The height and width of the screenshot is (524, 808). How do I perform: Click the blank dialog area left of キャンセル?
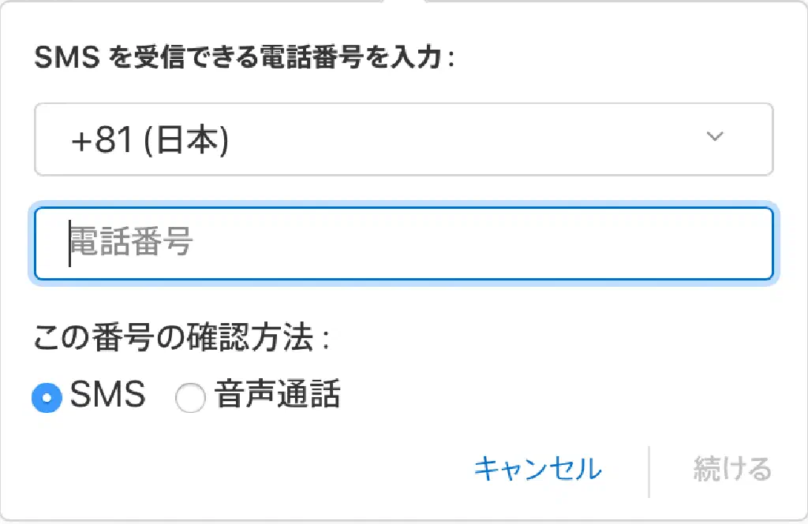[237, 470]
